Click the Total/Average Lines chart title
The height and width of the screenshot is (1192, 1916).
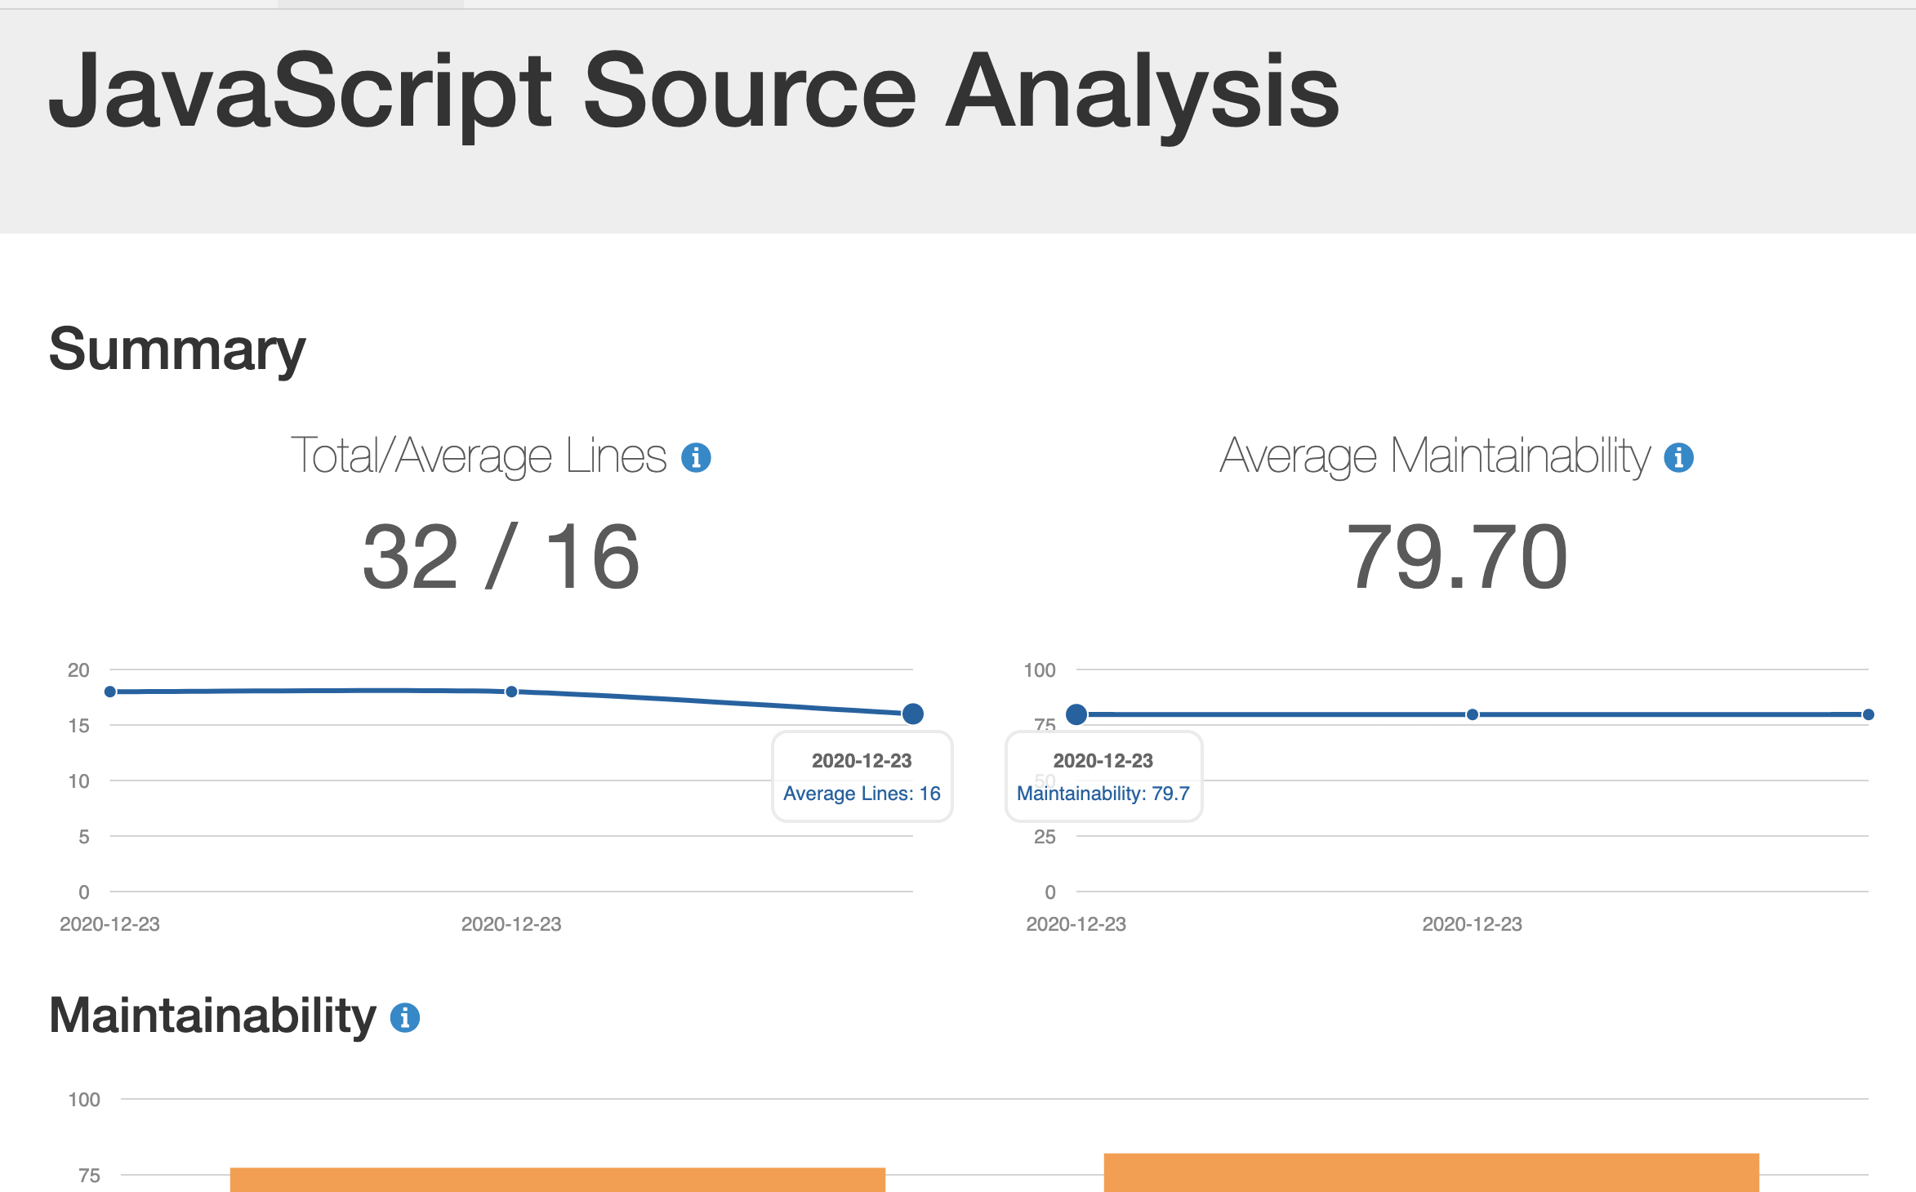[x=479, y=456]
